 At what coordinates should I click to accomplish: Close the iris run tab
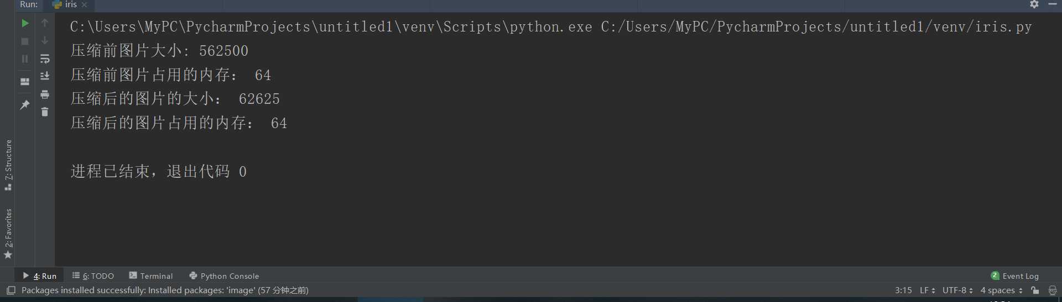tap(85, 4)
